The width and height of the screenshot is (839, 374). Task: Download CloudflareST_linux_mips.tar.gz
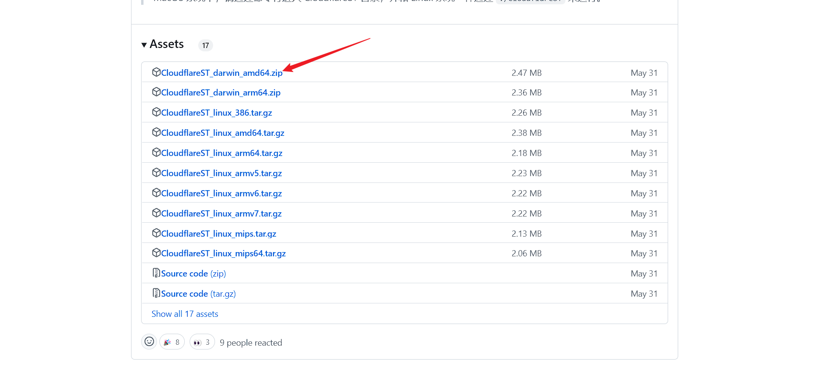pyautogui.click(x=219, y=234)
